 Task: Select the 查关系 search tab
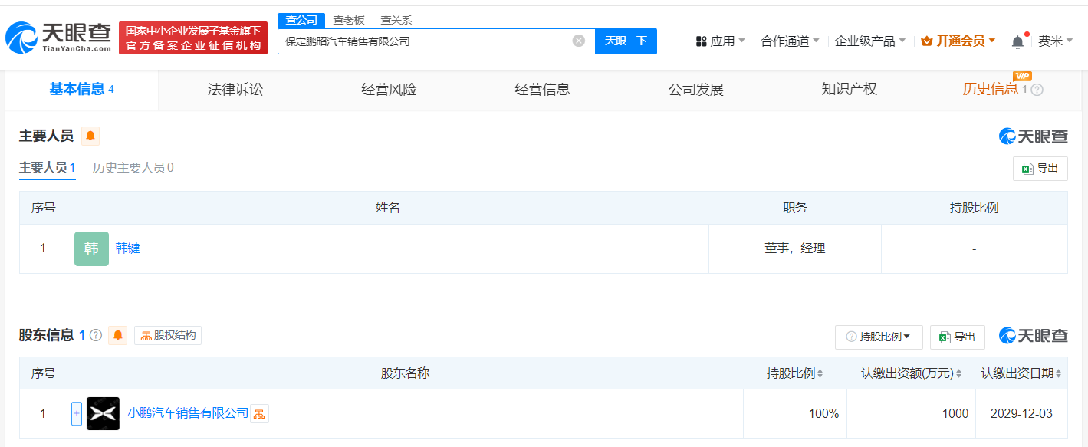(x=396, y=20)
